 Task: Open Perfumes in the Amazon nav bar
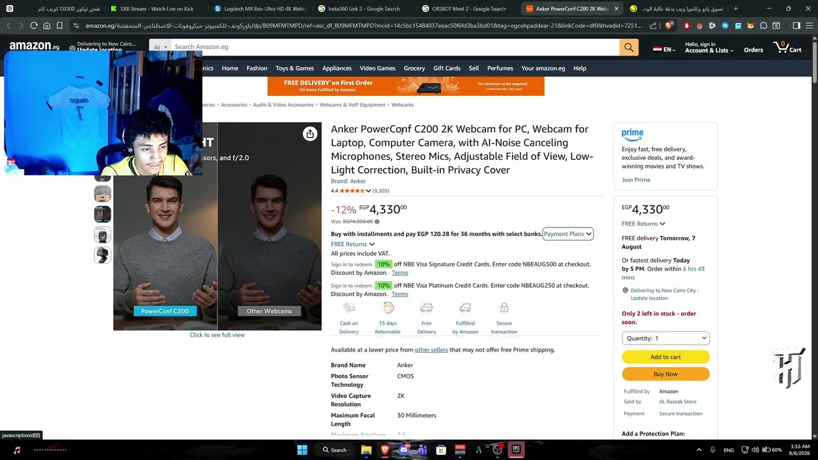click(x=500, y=68)
